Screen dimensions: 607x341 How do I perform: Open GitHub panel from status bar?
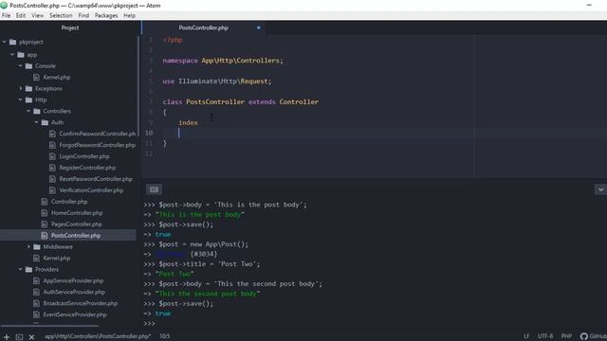coord(594,336)
